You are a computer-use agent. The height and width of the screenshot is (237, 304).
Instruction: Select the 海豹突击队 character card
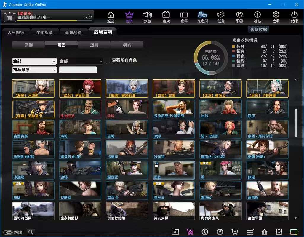(x=220, y=211)
